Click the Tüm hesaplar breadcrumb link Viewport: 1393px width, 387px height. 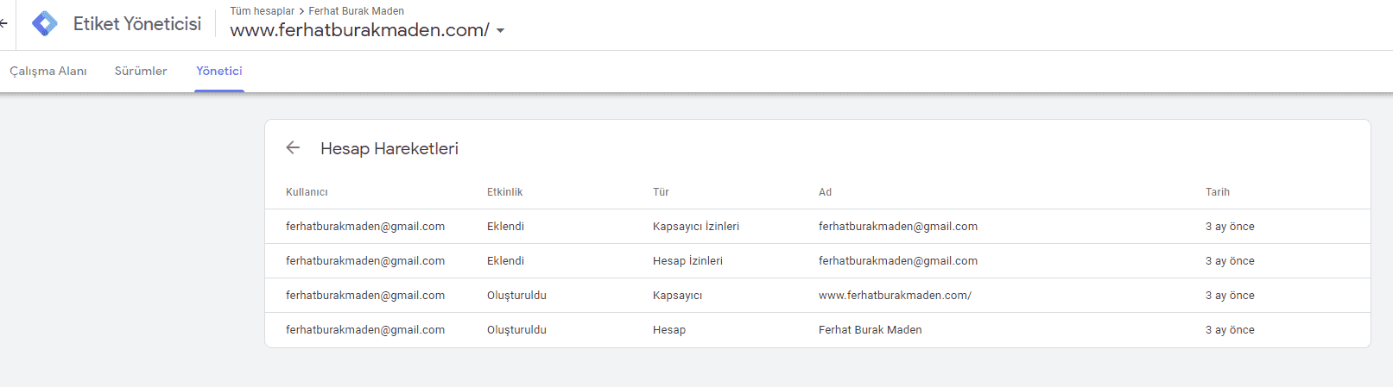262,11
